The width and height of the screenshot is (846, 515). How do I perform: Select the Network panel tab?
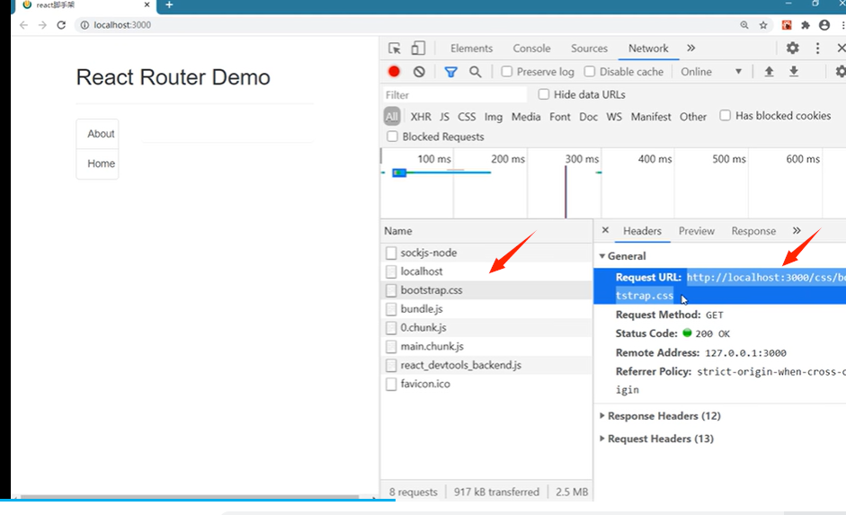(x=648, y=48)
